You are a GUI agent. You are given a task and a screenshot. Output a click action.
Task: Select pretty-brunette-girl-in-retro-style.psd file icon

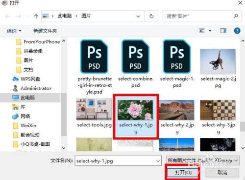94,56
